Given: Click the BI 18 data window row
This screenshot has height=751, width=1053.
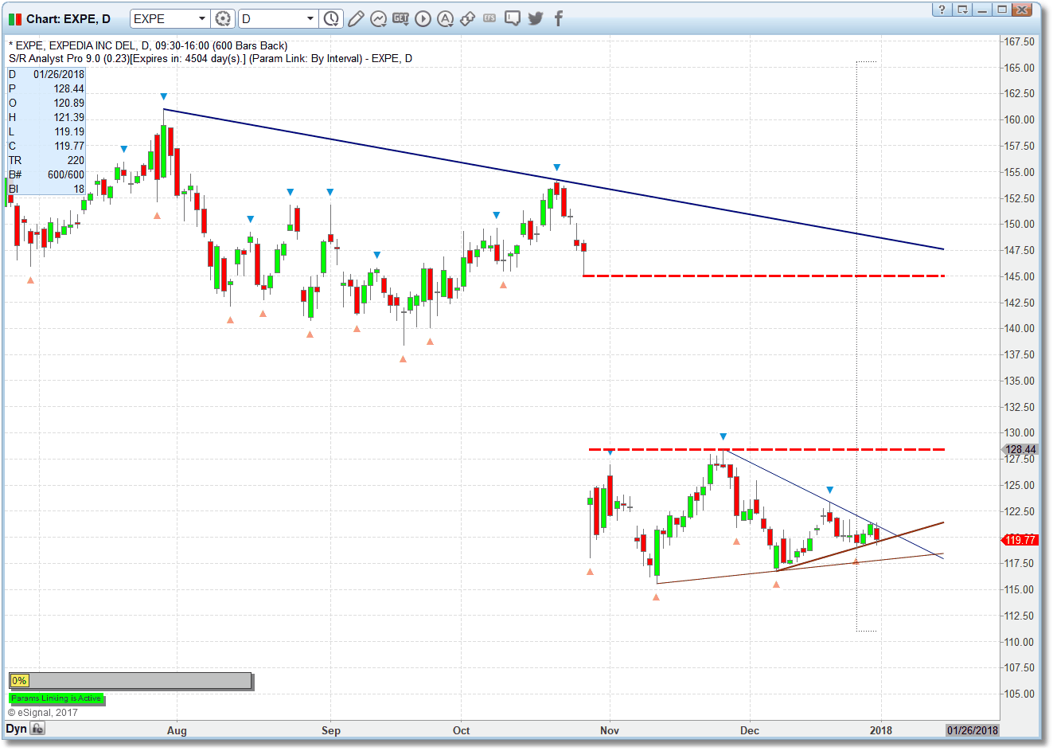Looking at the screenshot, I should [46, 189].
